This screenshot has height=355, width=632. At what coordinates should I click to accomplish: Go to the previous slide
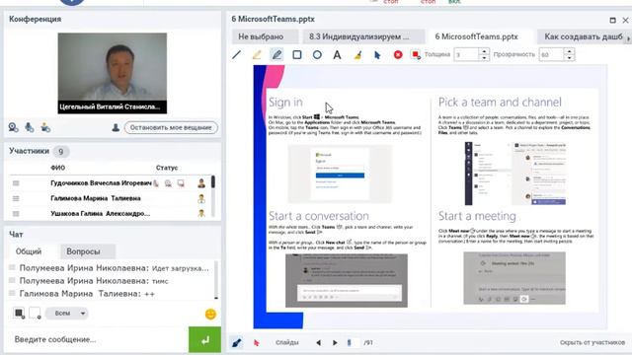click(x=318, y=343)
